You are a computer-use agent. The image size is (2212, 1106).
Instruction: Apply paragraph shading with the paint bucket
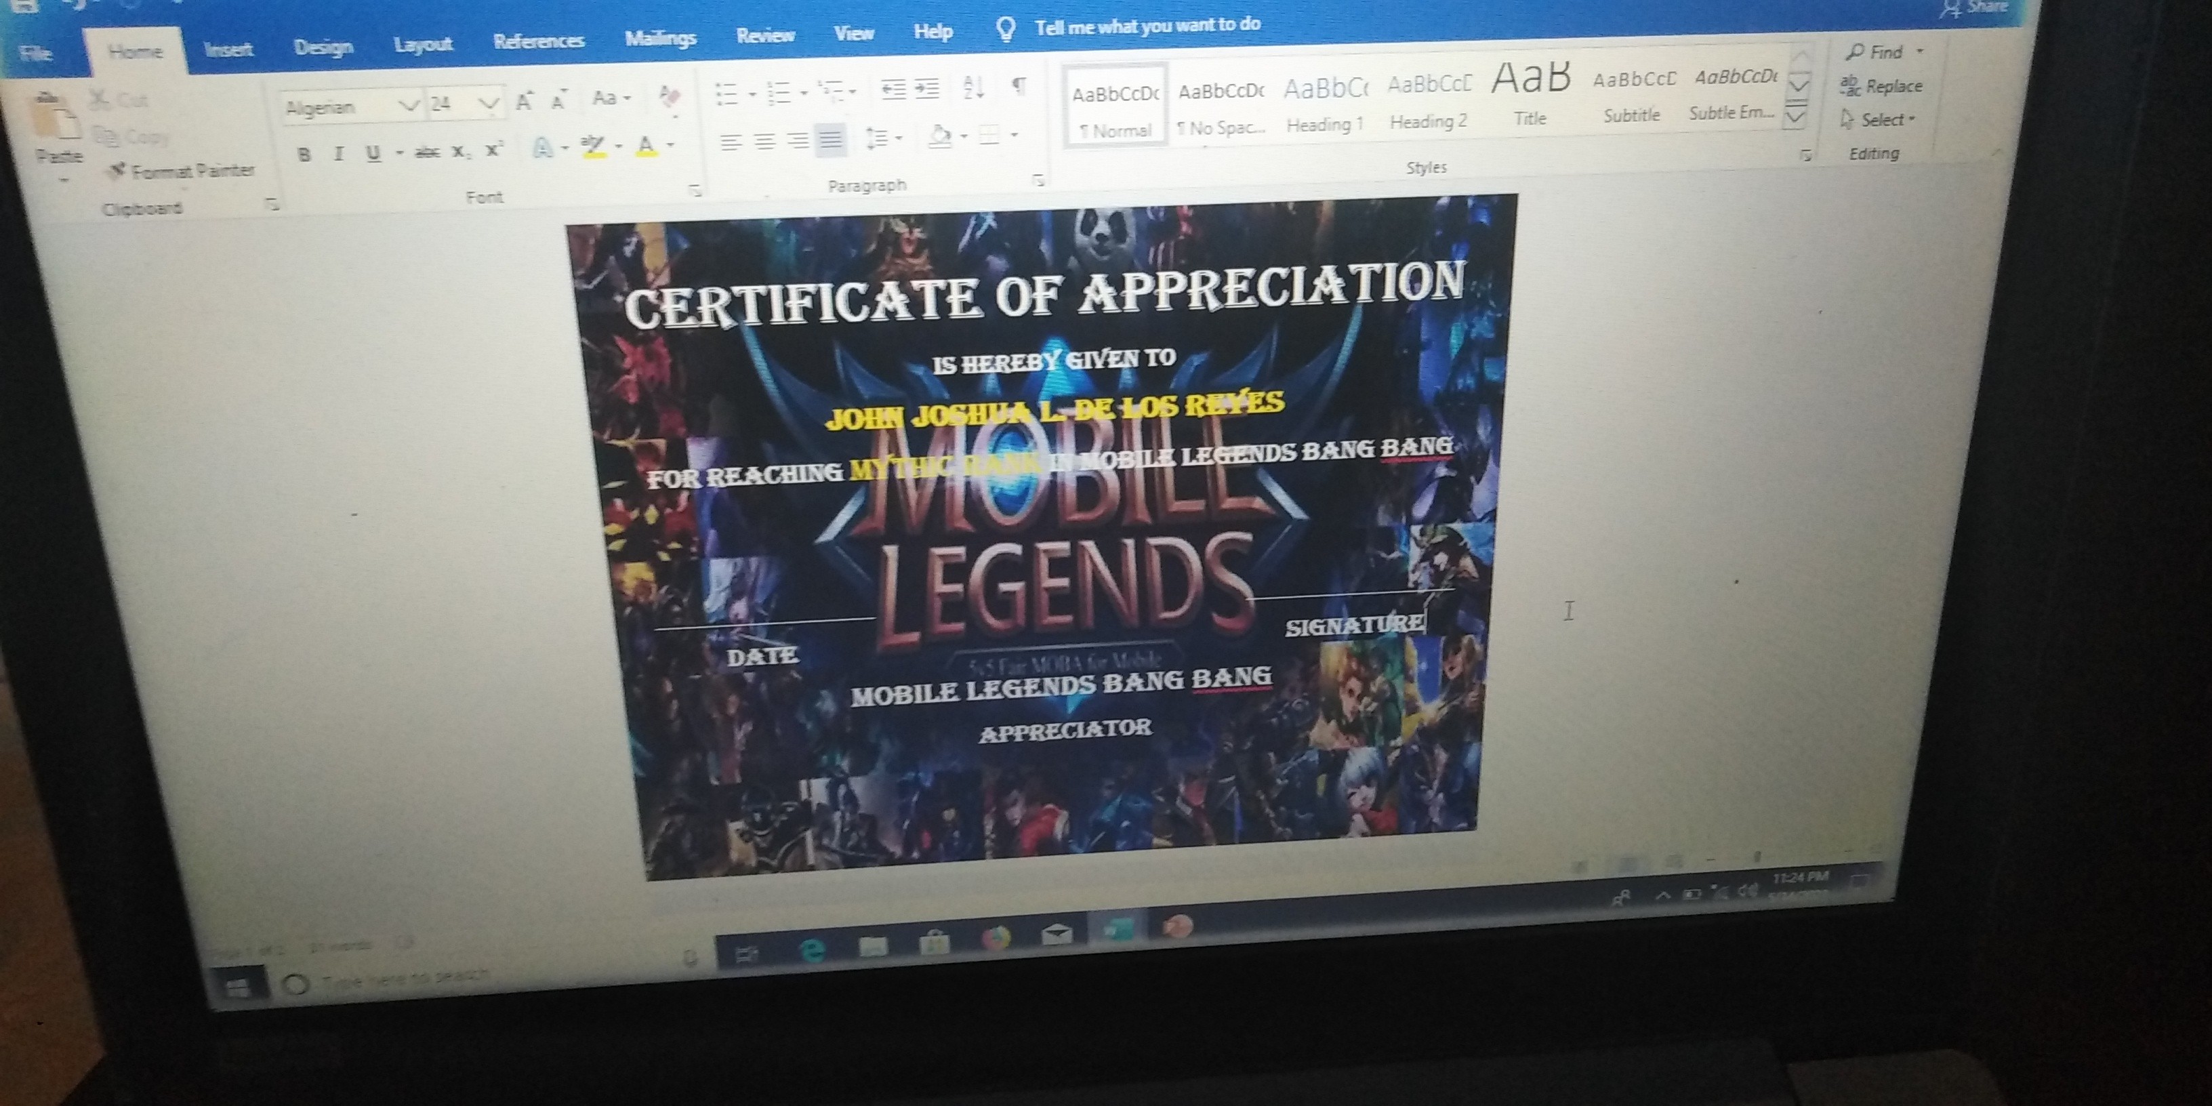coord(940,136)
